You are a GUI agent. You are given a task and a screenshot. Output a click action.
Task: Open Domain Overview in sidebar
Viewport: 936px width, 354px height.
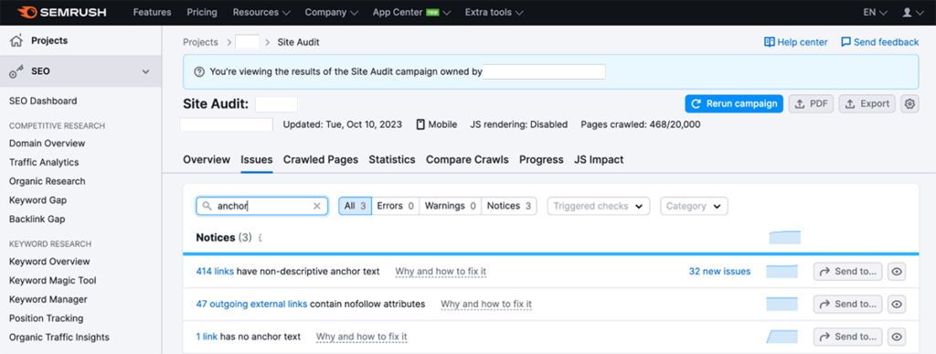click(x=48, y=144)
